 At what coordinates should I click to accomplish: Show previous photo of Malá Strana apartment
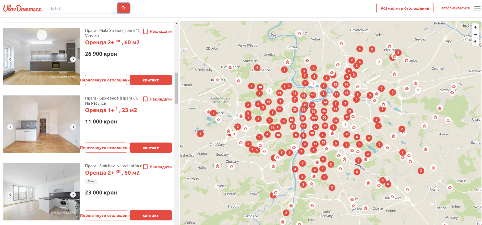[x=10, y=59]
